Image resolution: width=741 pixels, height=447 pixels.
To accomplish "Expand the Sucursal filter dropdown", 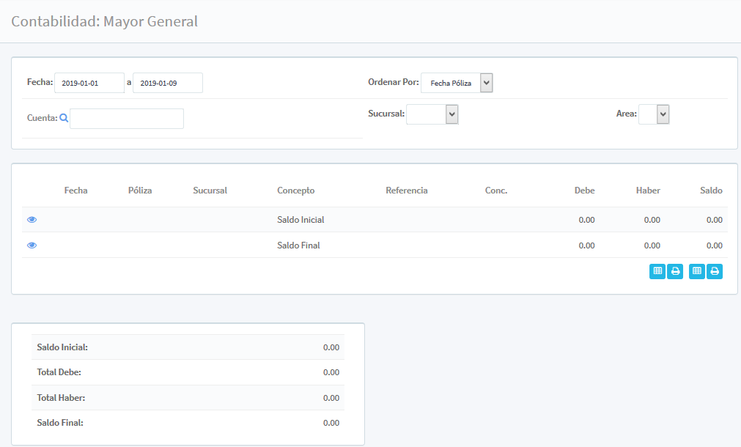I will tap(432, 114).
